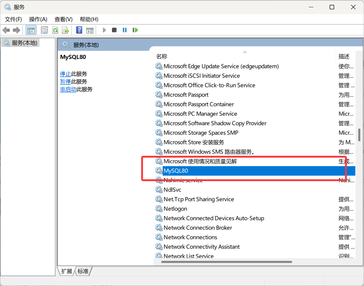The height and width of the screenshot is (286, 364).
Task: Toggle the Show/Hide Action Pane icon
Action: click(90, 30)
